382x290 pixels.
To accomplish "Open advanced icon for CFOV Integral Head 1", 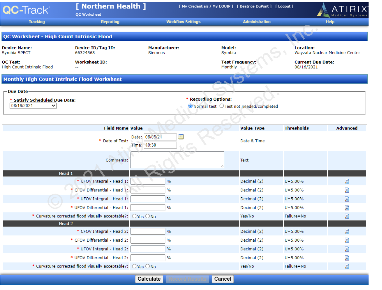I will tap(347, 181).
